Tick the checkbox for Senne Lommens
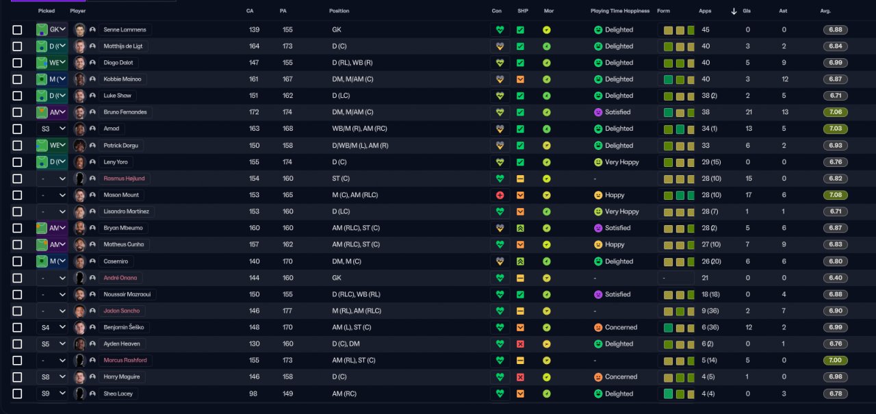This screenshot has width=876, height=414. click(x=17, y=30)
